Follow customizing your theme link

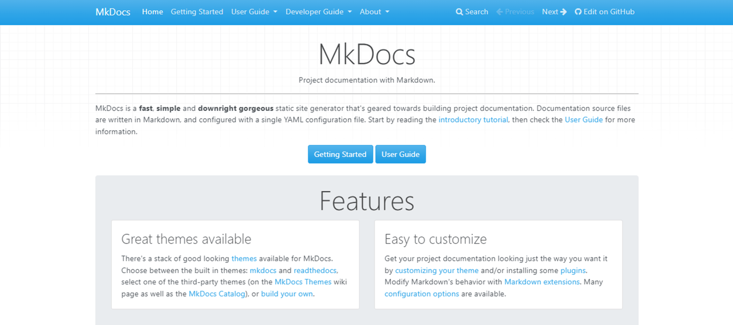[x=437, y=270]
